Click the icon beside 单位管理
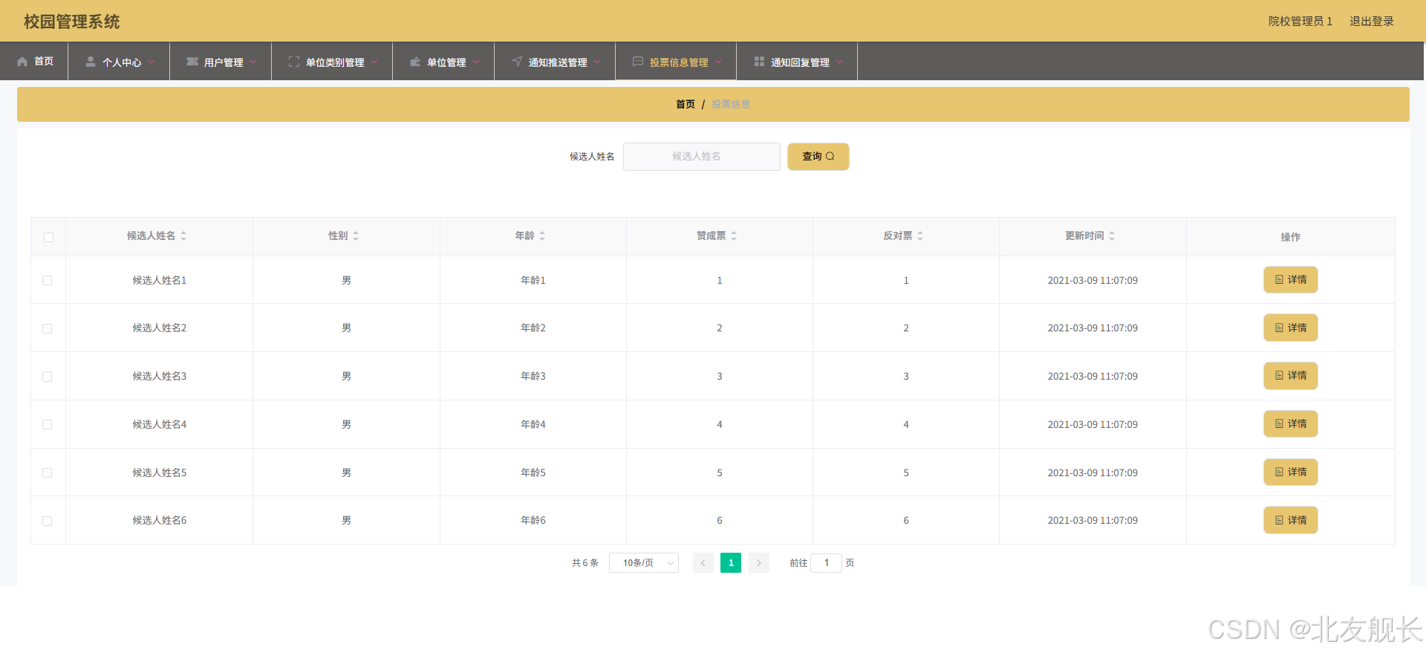 point(415,62)
